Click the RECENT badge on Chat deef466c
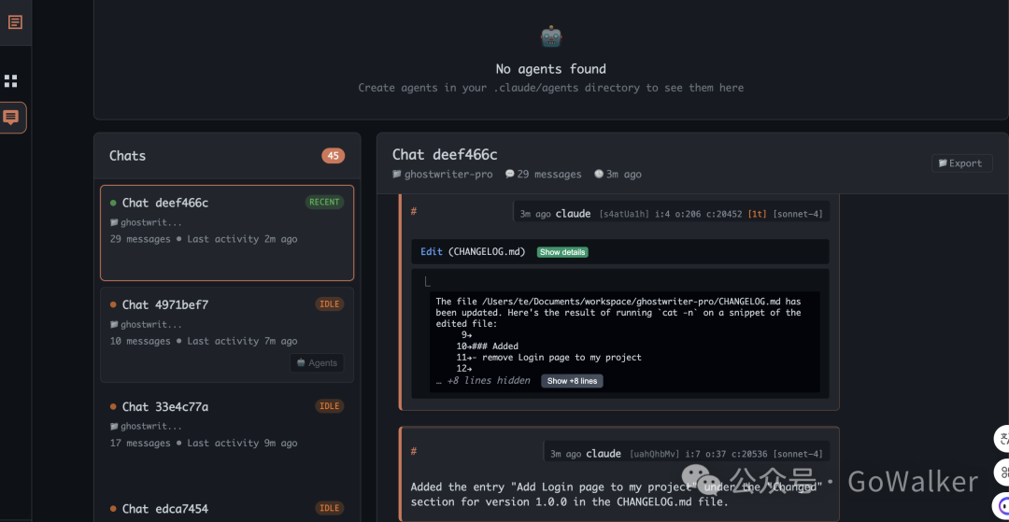This screenshot has height=522, width=1009. [324, 202]
